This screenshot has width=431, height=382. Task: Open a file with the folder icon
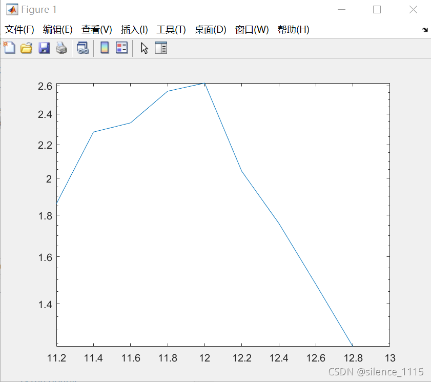(26, 48)
